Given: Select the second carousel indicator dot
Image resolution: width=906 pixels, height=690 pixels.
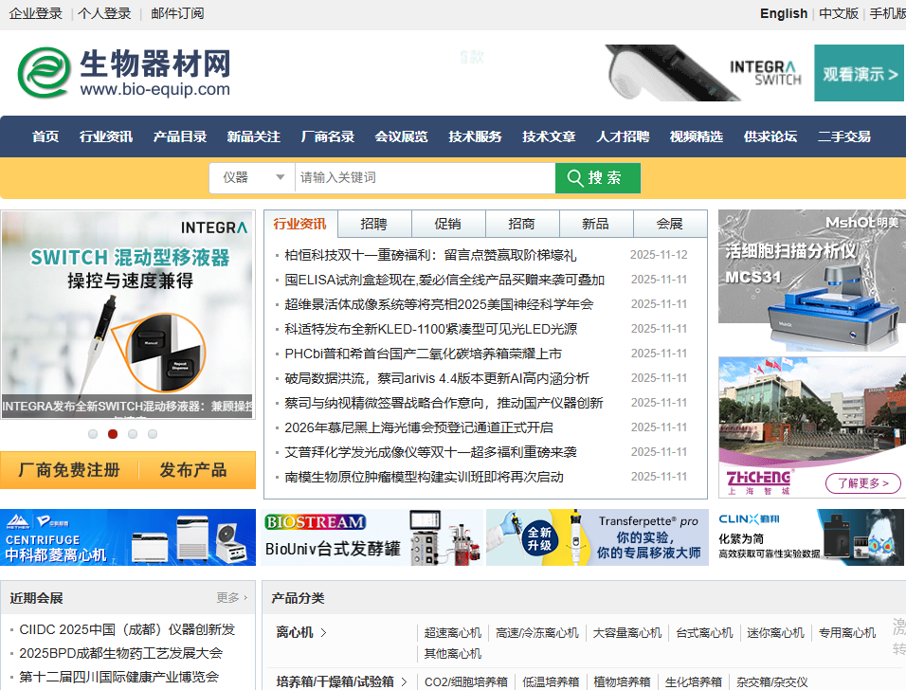Looking at the screenshot, I should coord(113,433).
